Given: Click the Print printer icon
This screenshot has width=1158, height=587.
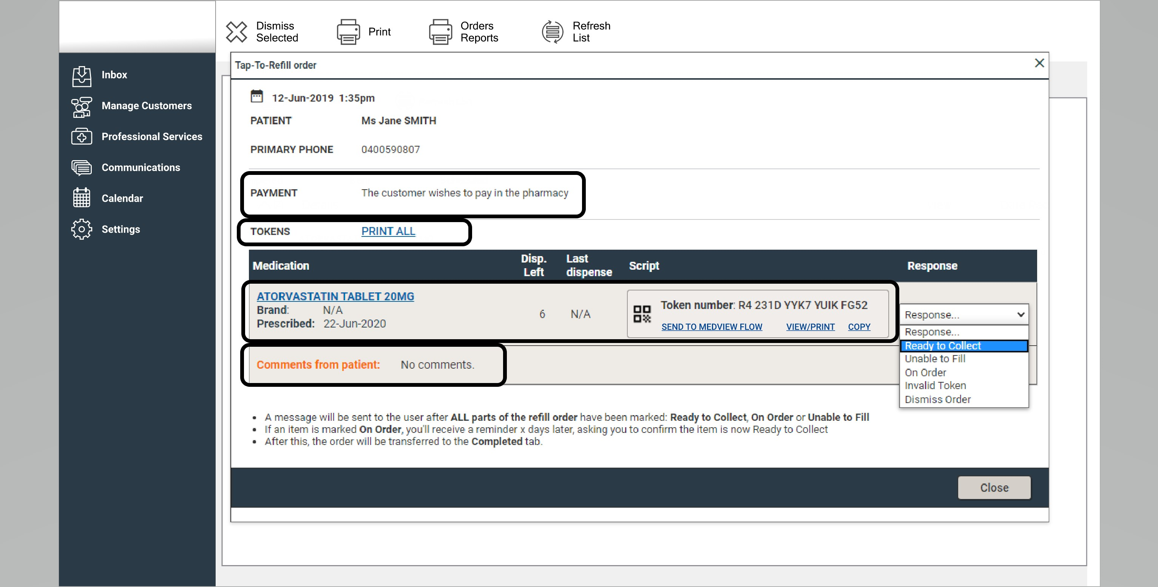Looking at the screenshot, I should tap(348, 32).
